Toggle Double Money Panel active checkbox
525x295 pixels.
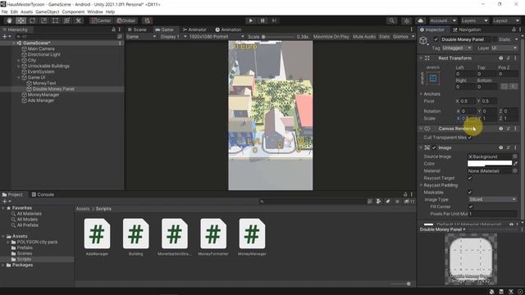(436, 39)
